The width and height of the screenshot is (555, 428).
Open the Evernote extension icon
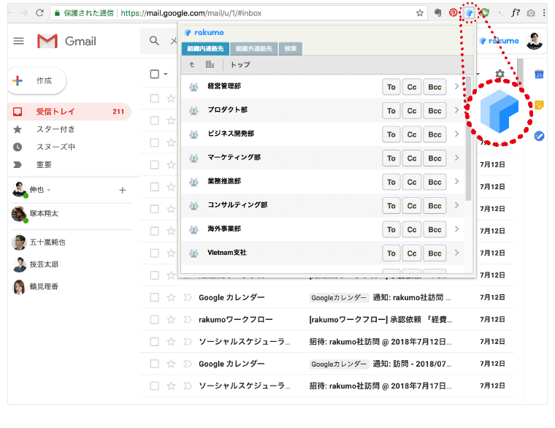(438, 13)
